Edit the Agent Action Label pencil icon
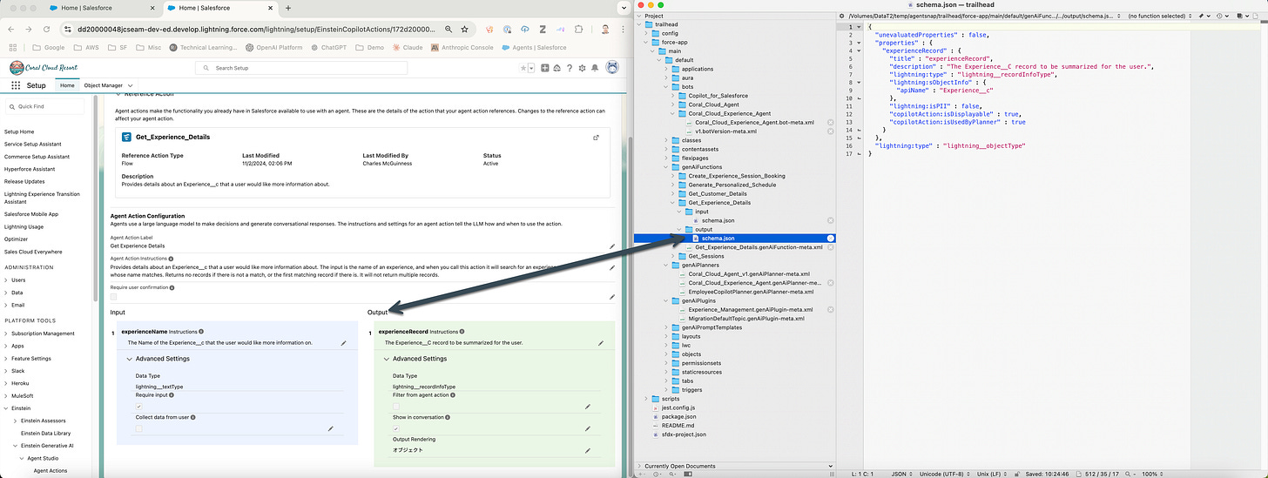1268x478 pixels. pyautogui.click(x=612, y=246)
